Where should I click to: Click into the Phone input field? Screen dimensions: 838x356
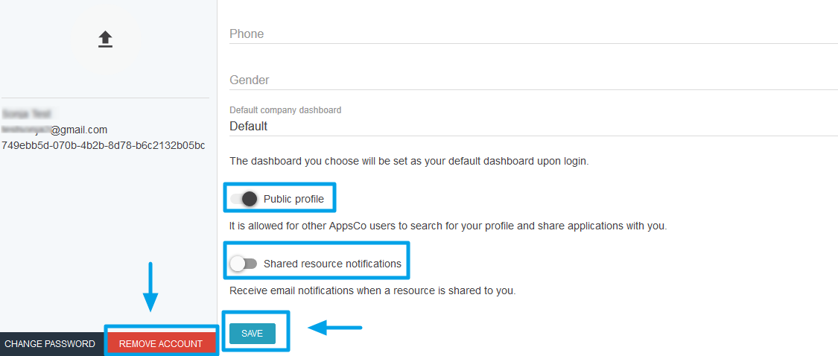point(533,34)
